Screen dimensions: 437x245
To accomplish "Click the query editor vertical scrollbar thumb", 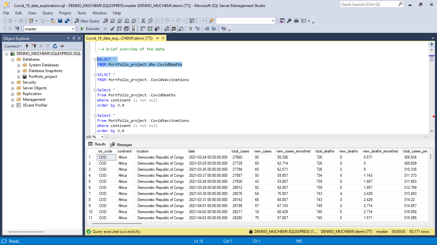I will point(432,59).
